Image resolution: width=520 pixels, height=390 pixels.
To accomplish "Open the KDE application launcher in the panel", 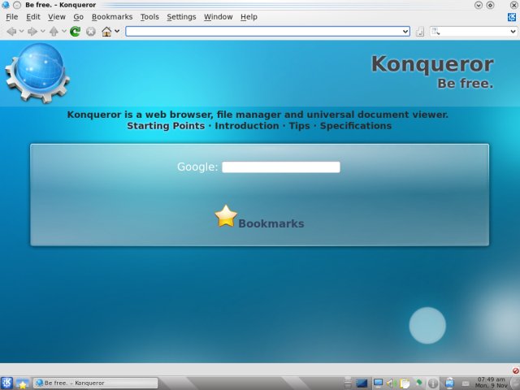I will click(6, 383).
